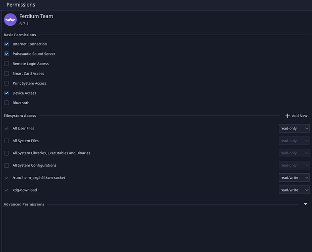
Task: Click the Basic Permissions heading
Action: (x=20, y=35)
